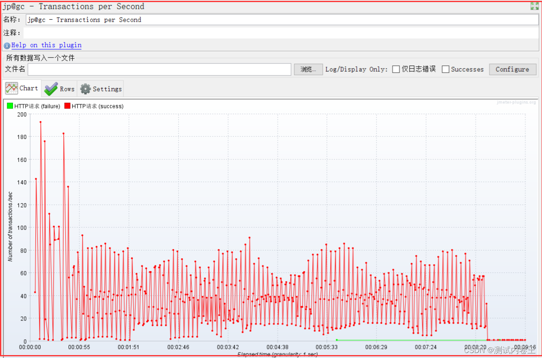
Task: Enable the Successes checkbox
Action: point(446,69)
